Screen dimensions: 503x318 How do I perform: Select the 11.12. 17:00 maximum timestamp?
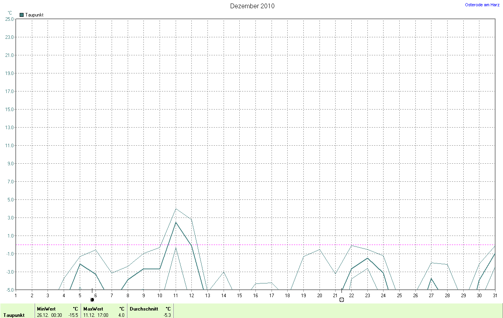(96, 315)
